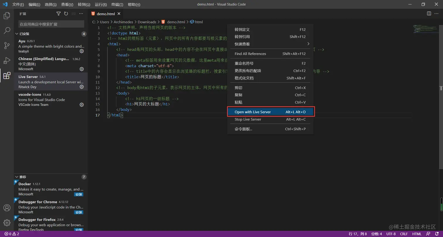The height and width of the screenshot is (237, 443).
Task: Choose 复制 from context menu
Action: coord(270,95)
